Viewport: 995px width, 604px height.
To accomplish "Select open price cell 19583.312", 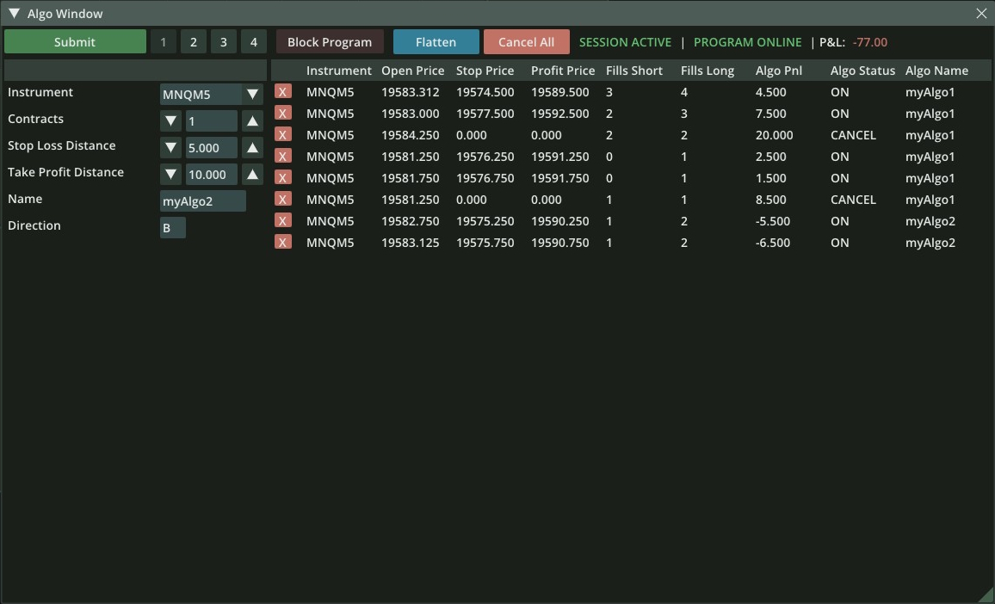I will tap(410, 92).
